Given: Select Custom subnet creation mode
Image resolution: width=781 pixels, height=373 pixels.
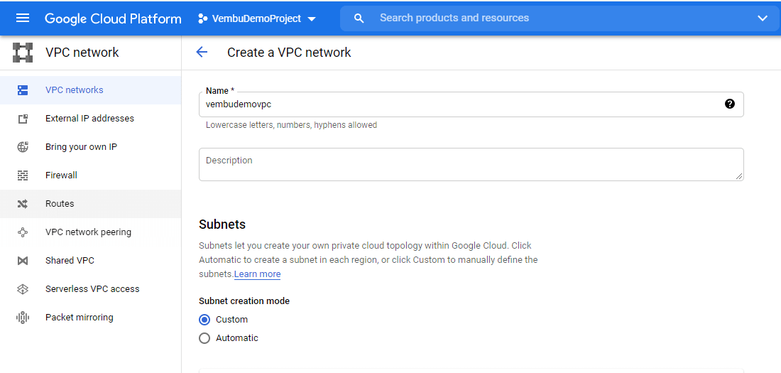Looking at the screenshot, I should pos(204,320).
